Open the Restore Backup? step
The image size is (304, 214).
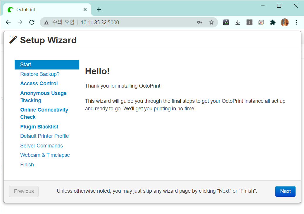40,74
